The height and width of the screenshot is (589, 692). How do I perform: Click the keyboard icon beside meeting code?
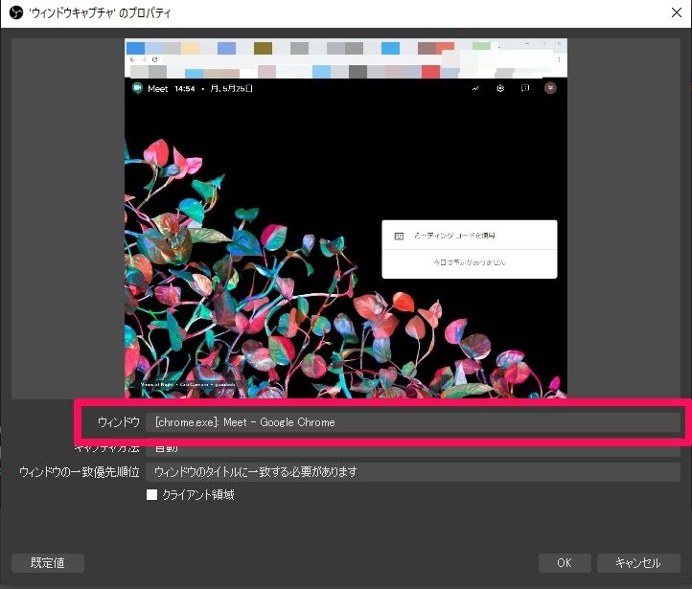coord(399,236)
